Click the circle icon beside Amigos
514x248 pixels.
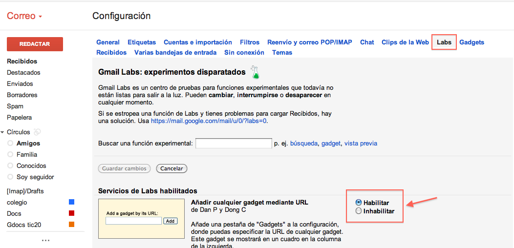[10, 143]
